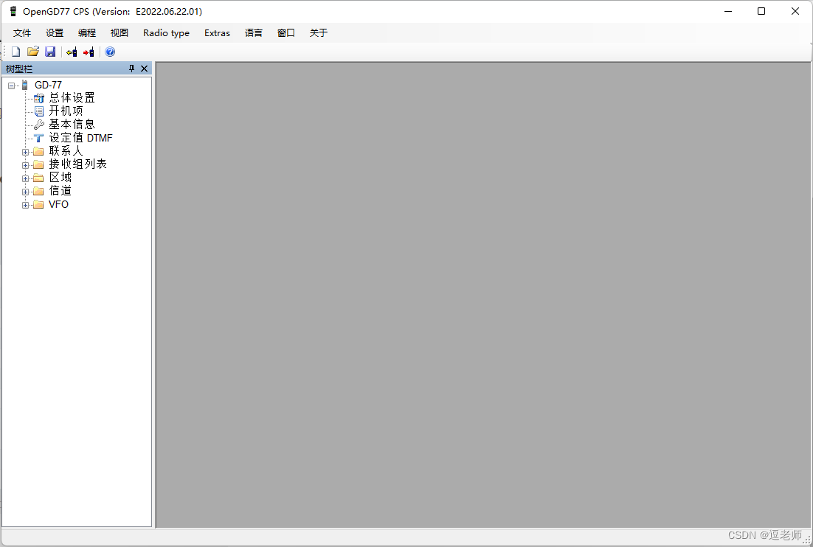Expand the 信道 tree node

click(25, 192)
